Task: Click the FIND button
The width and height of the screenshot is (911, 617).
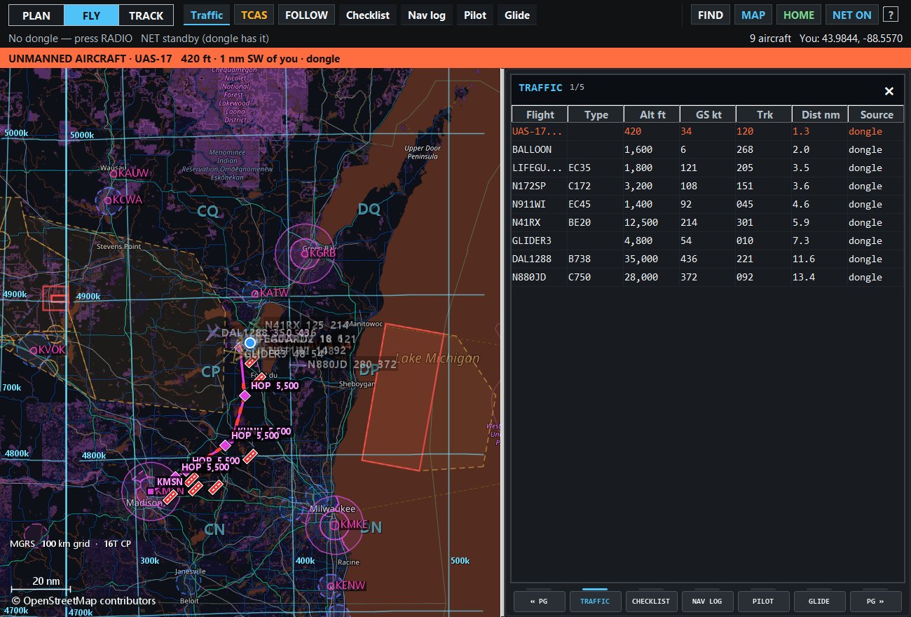Action: coord(711,15)
